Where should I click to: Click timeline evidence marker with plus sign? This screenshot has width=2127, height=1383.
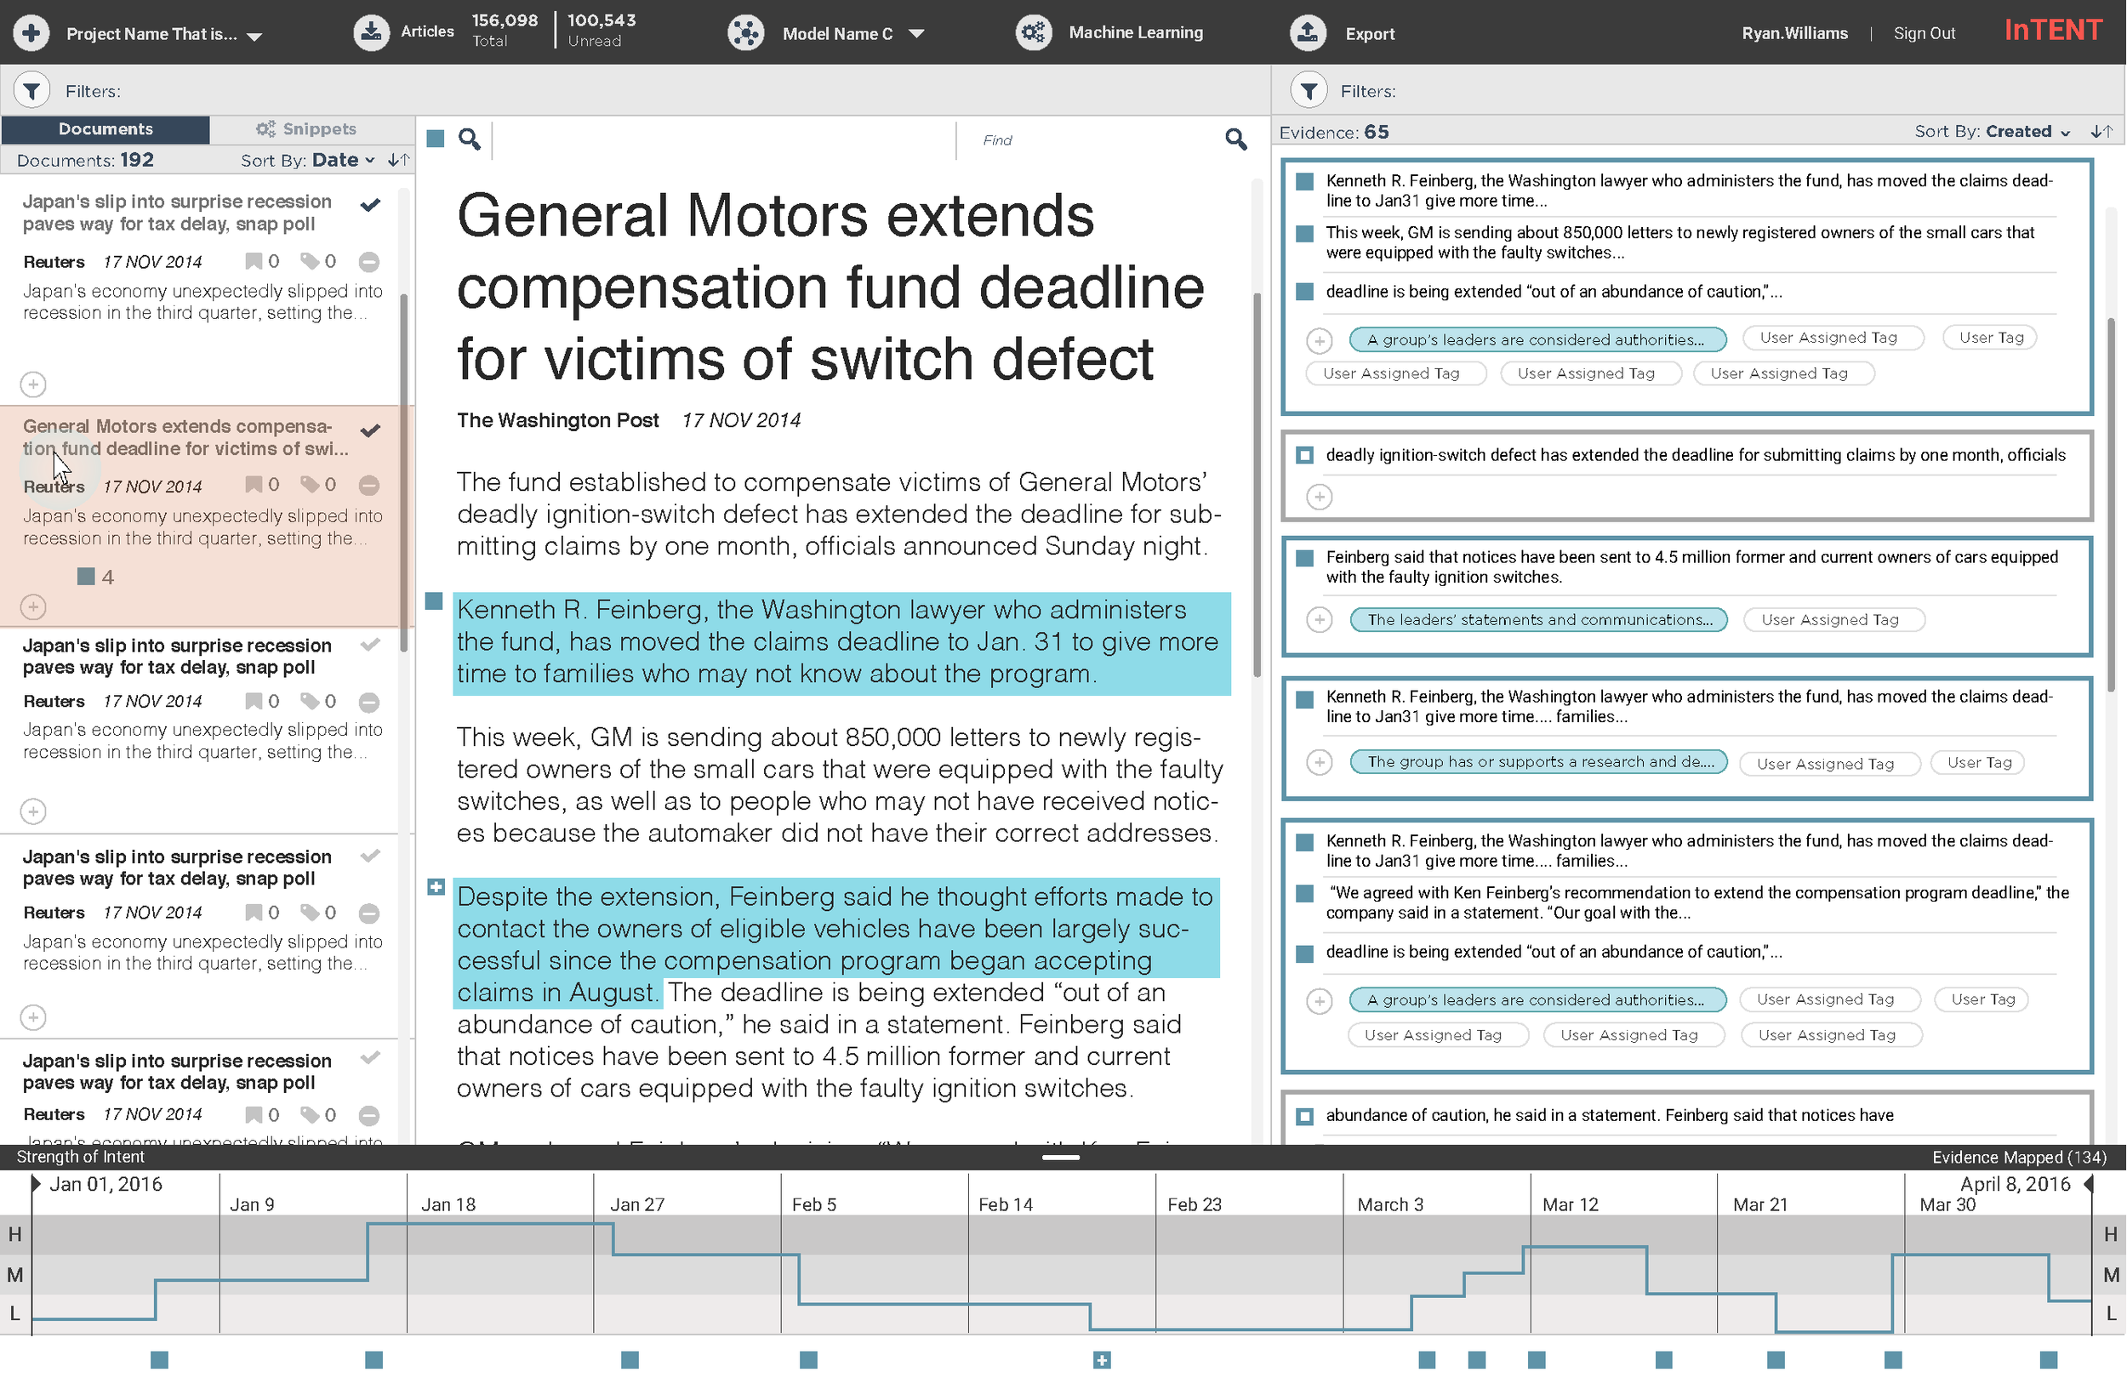point(1102,1360)
